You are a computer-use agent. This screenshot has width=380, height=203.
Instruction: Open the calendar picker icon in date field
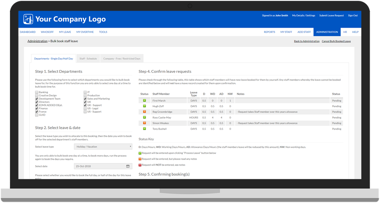(128, 166)
